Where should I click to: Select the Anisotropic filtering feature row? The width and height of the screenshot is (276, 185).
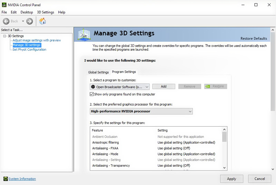coord(106,143)
